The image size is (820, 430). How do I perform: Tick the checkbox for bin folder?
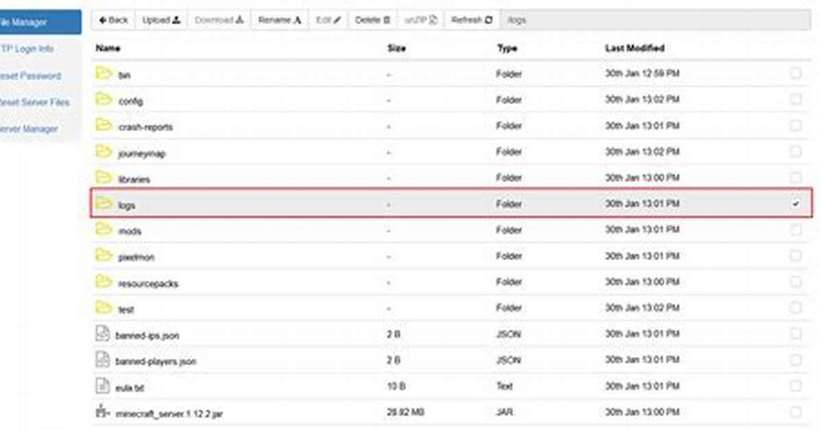(795, 73)
